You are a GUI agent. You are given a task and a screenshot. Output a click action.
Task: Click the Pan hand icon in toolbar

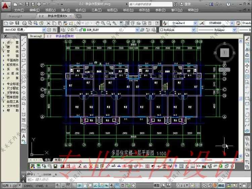pyautogui.click(x=97, y=23)
